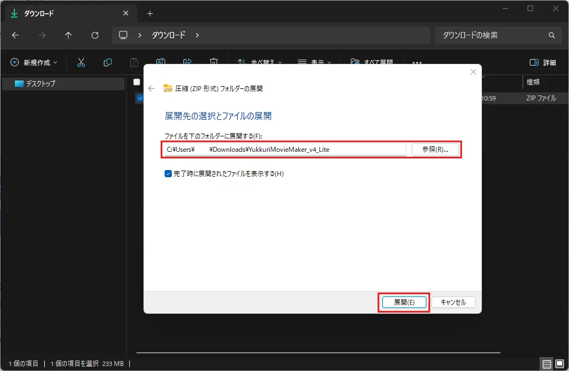Open the 新規作成 dropdown menu
Image resolution: width=569 pixels, height=371 pixels.
34,62
